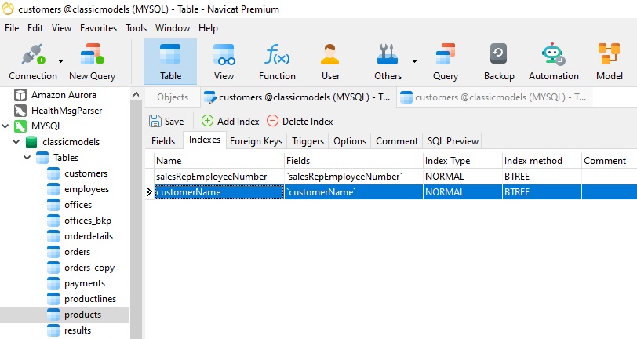The width and height of the screenshot is (637, 339).
Task: Open Connection dropdown arrow
Action: pyautogui.click(x=60, y=61)
